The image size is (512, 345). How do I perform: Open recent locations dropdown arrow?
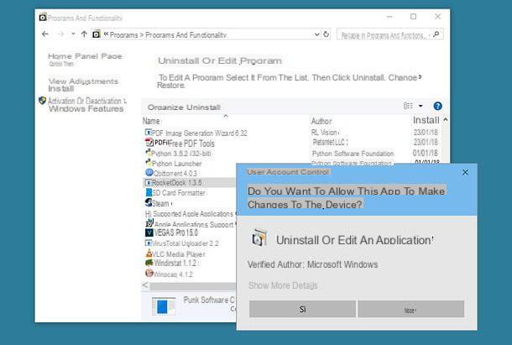[73, 34]
